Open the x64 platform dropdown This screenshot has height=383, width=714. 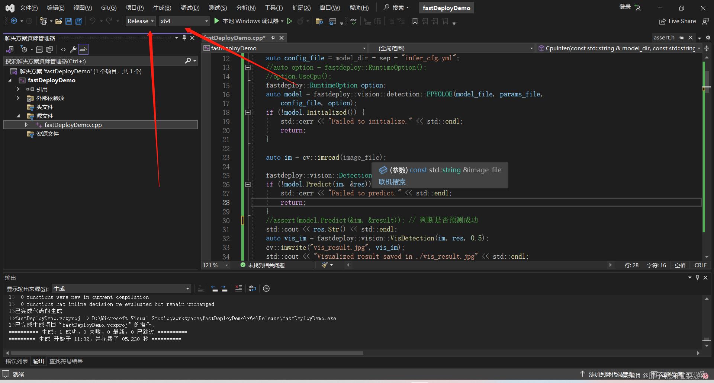[x=184, y=21]
